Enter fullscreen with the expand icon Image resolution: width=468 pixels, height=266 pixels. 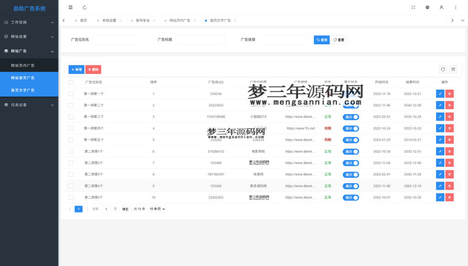point(413,7)
